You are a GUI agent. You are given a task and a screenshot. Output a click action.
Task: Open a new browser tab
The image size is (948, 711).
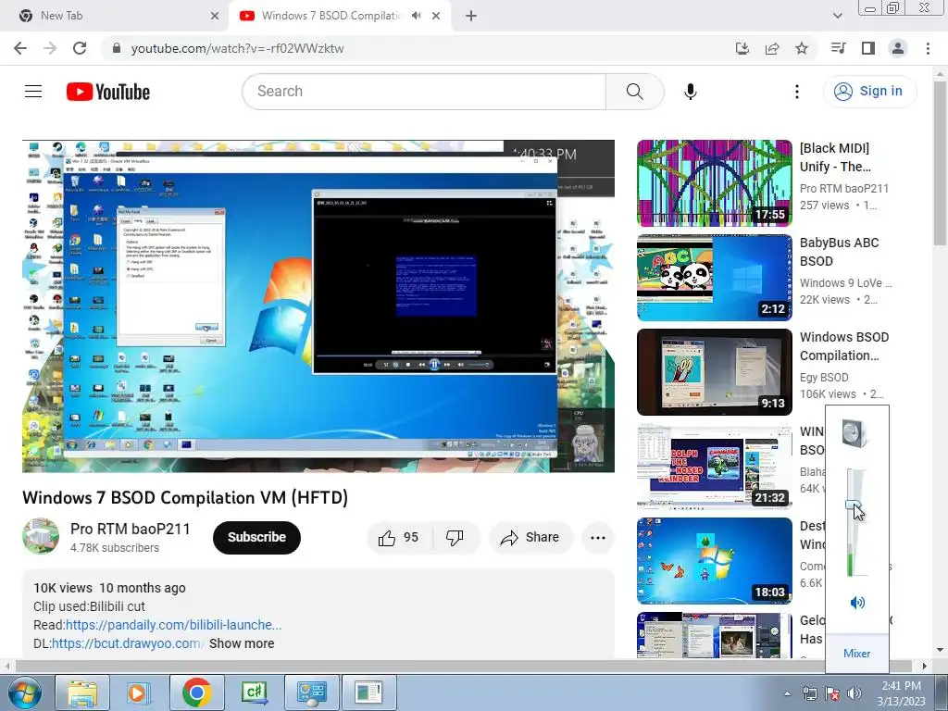[x=471, y=16]
